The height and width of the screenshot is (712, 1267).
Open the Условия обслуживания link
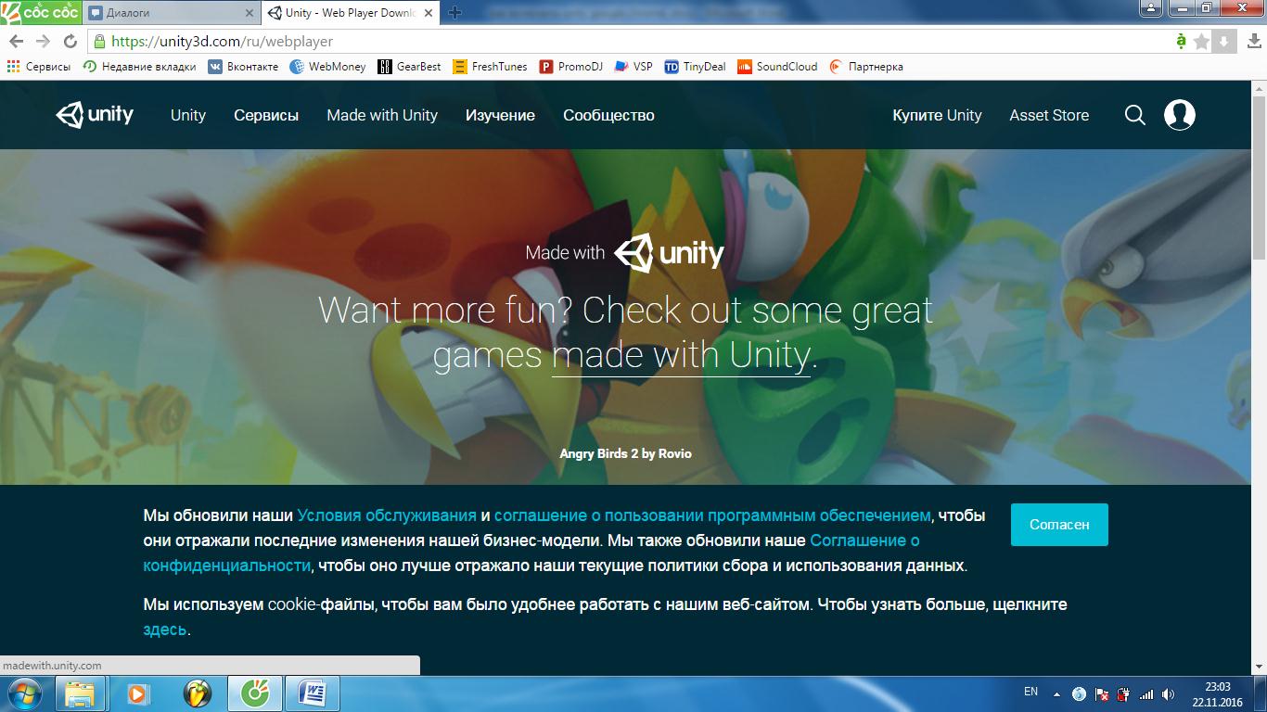tap(387, 515)
